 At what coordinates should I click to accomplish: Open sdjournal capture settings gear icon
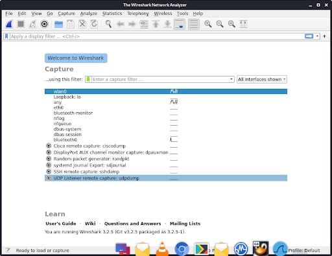[49, 165]
